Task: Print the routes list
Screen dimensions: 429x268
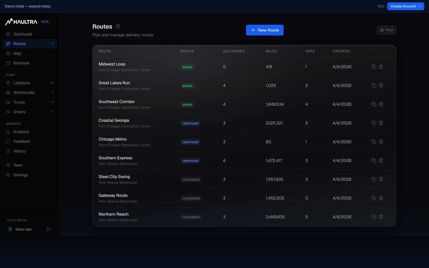Action: (x=386, y=30)
